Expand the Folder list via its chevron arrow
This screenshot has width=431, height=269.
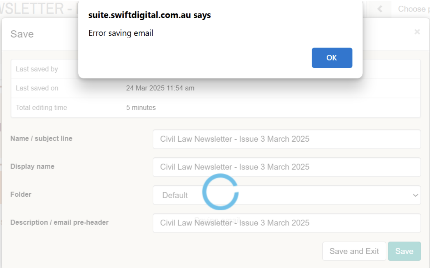[415, 195]
